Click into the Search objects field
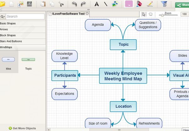Viewport: 189px width, 131px height. [x=25, y=16]
